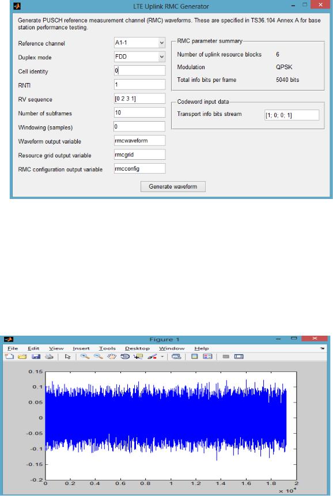Open the Reference channel dropdown showing A1-1
333x496 pixels.
(139, 43)
